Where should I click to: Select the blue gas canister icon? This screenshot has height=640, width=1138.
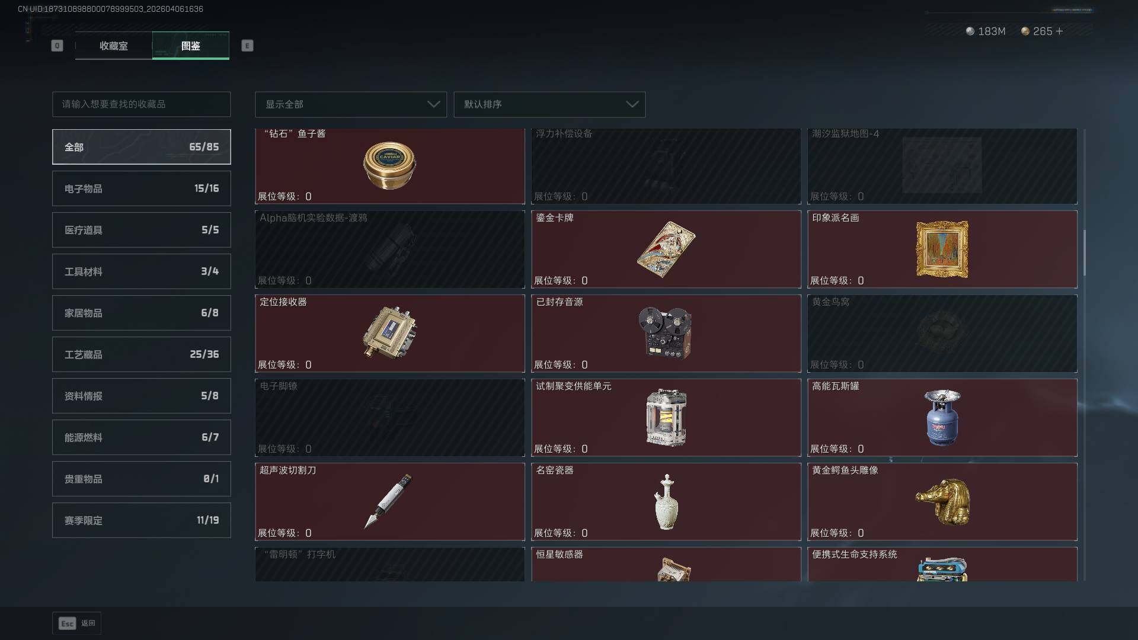point(942,417)
